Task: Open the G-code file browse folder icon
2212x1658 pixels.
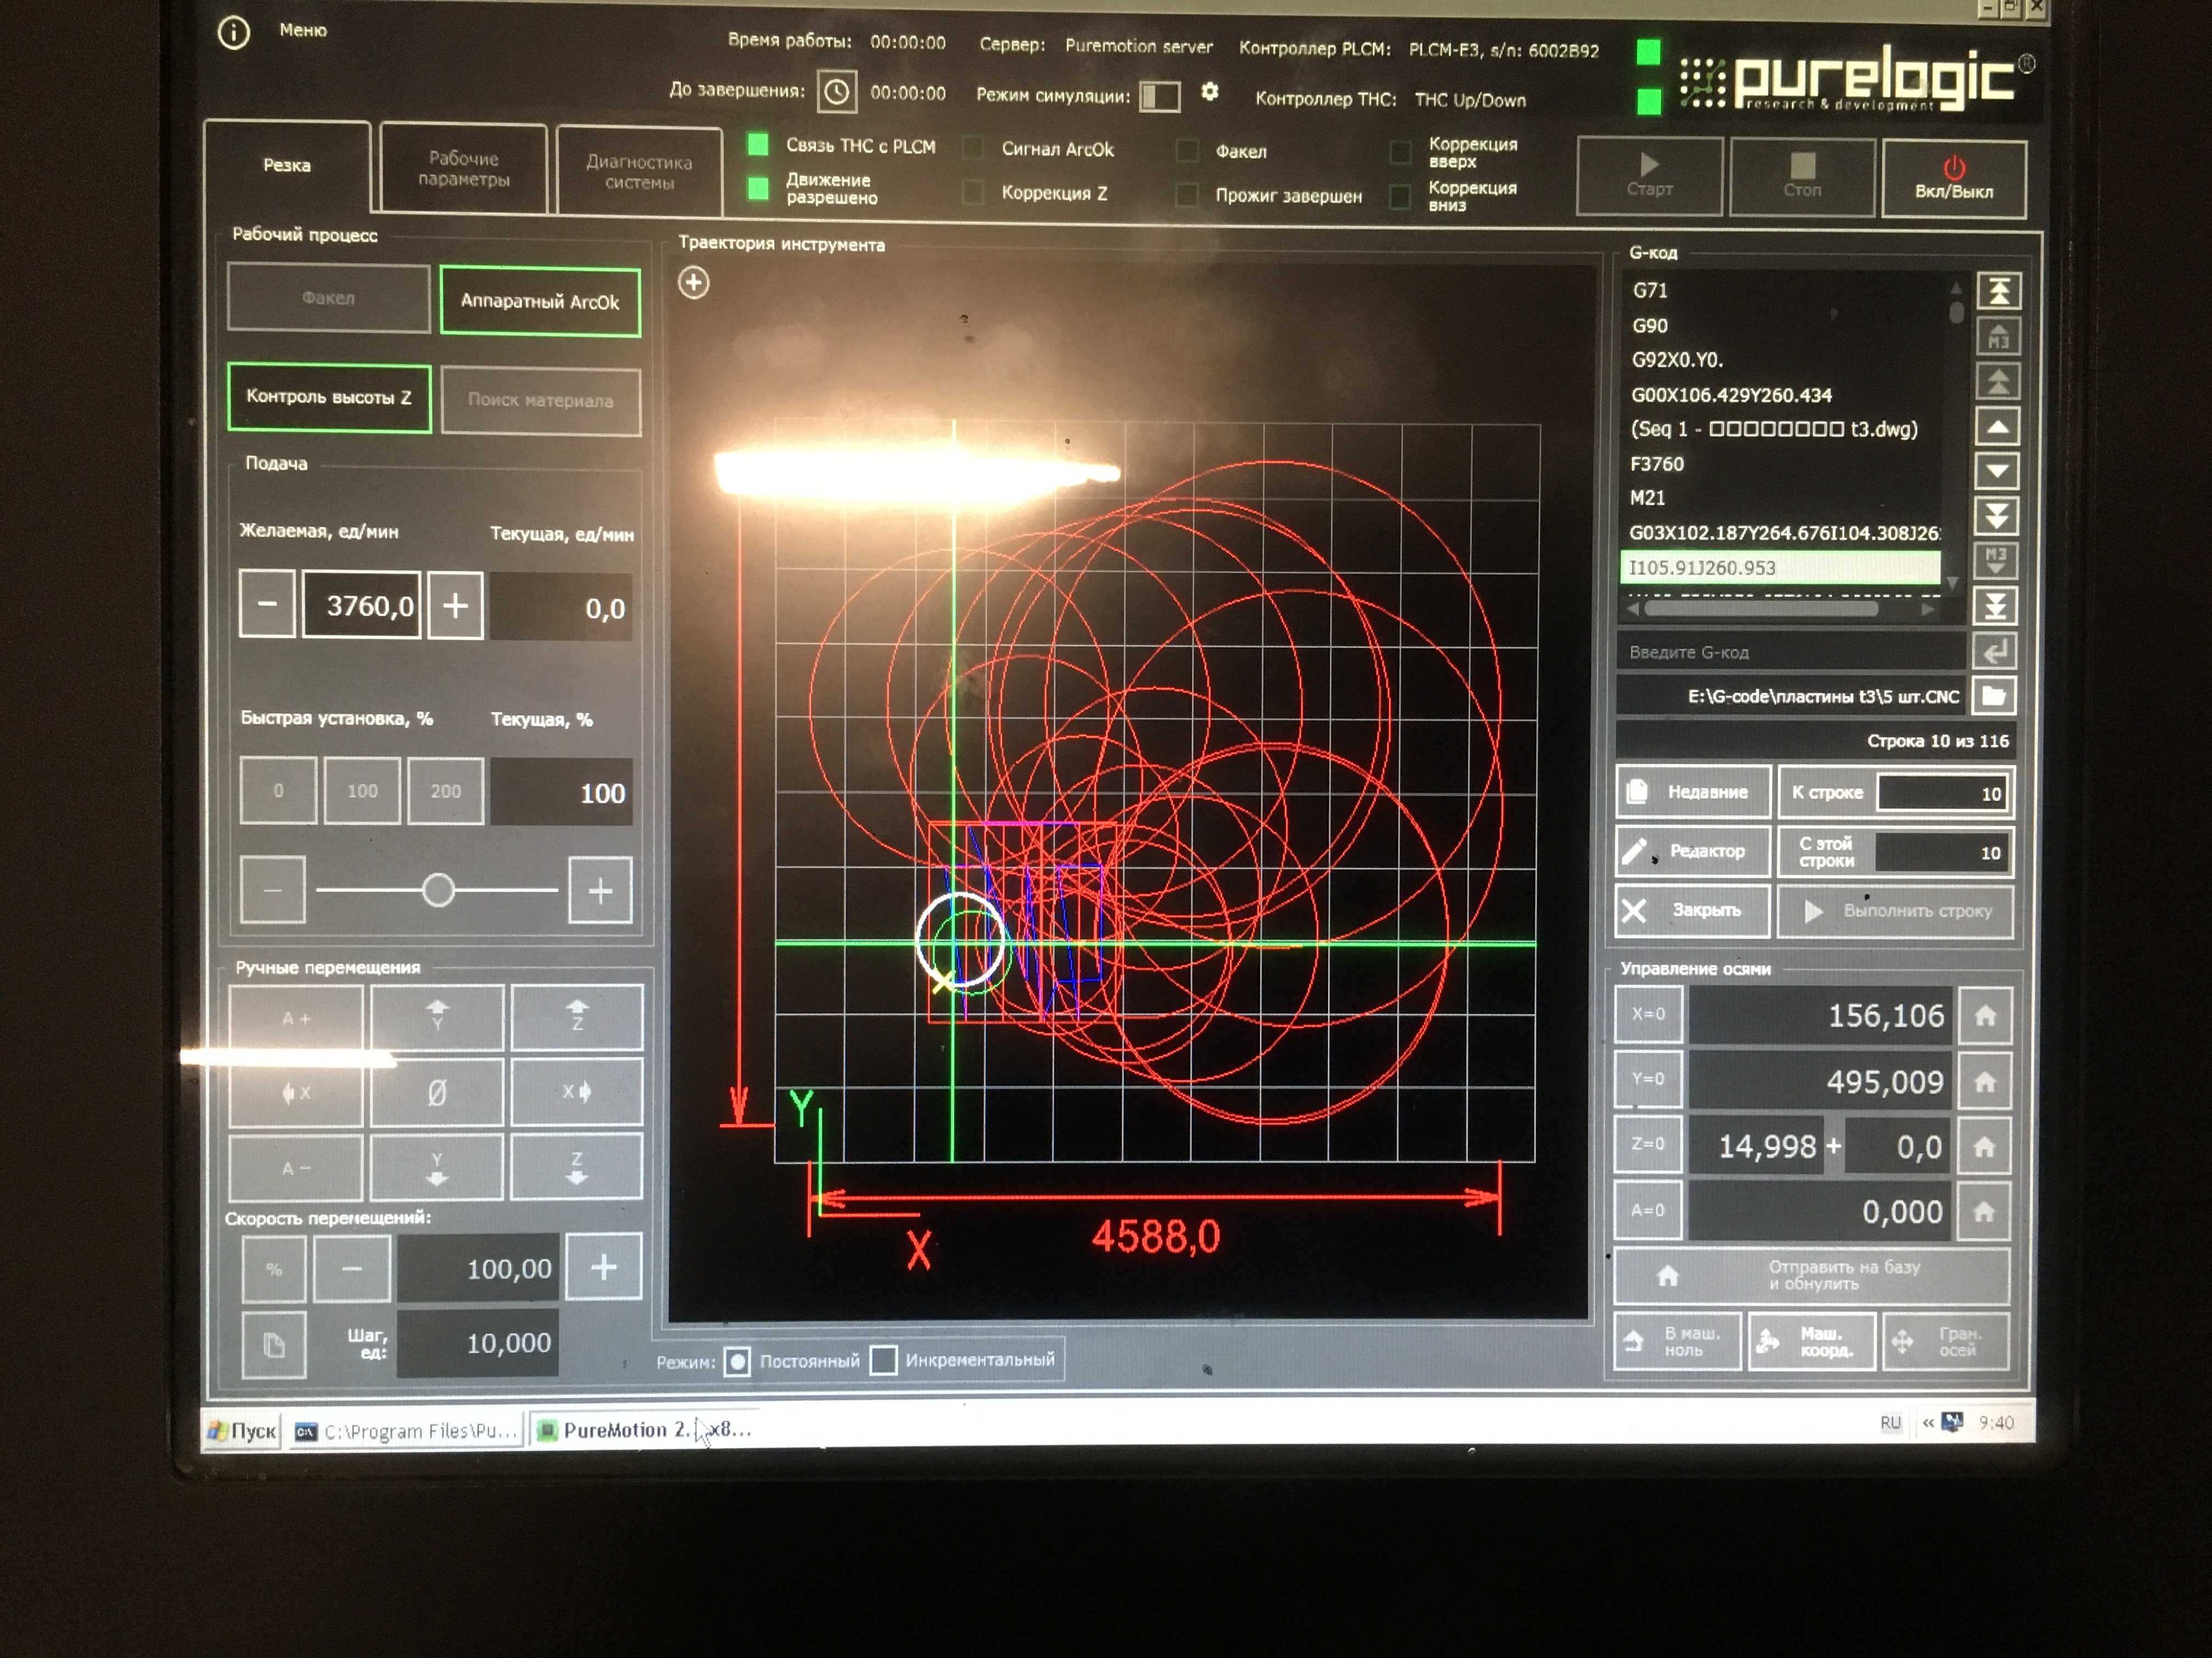Action: point(1993,696)
